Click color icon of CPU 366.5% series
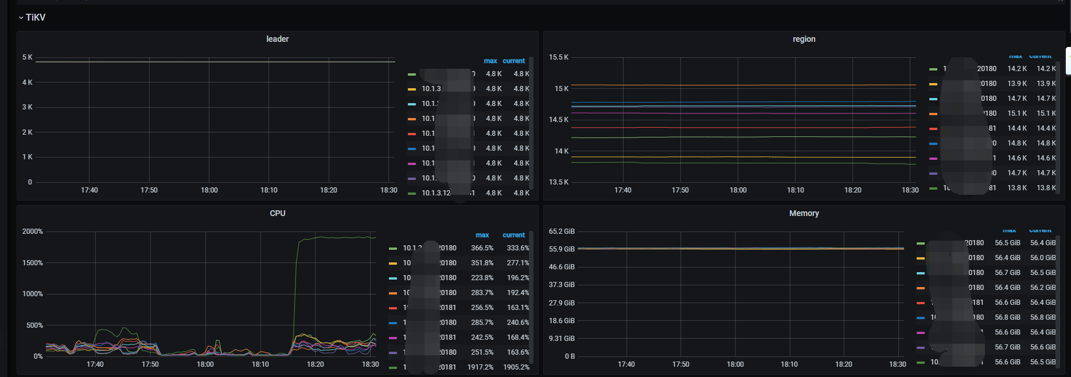The width and height of the screenshot is (1071, 377). [393, 249]
